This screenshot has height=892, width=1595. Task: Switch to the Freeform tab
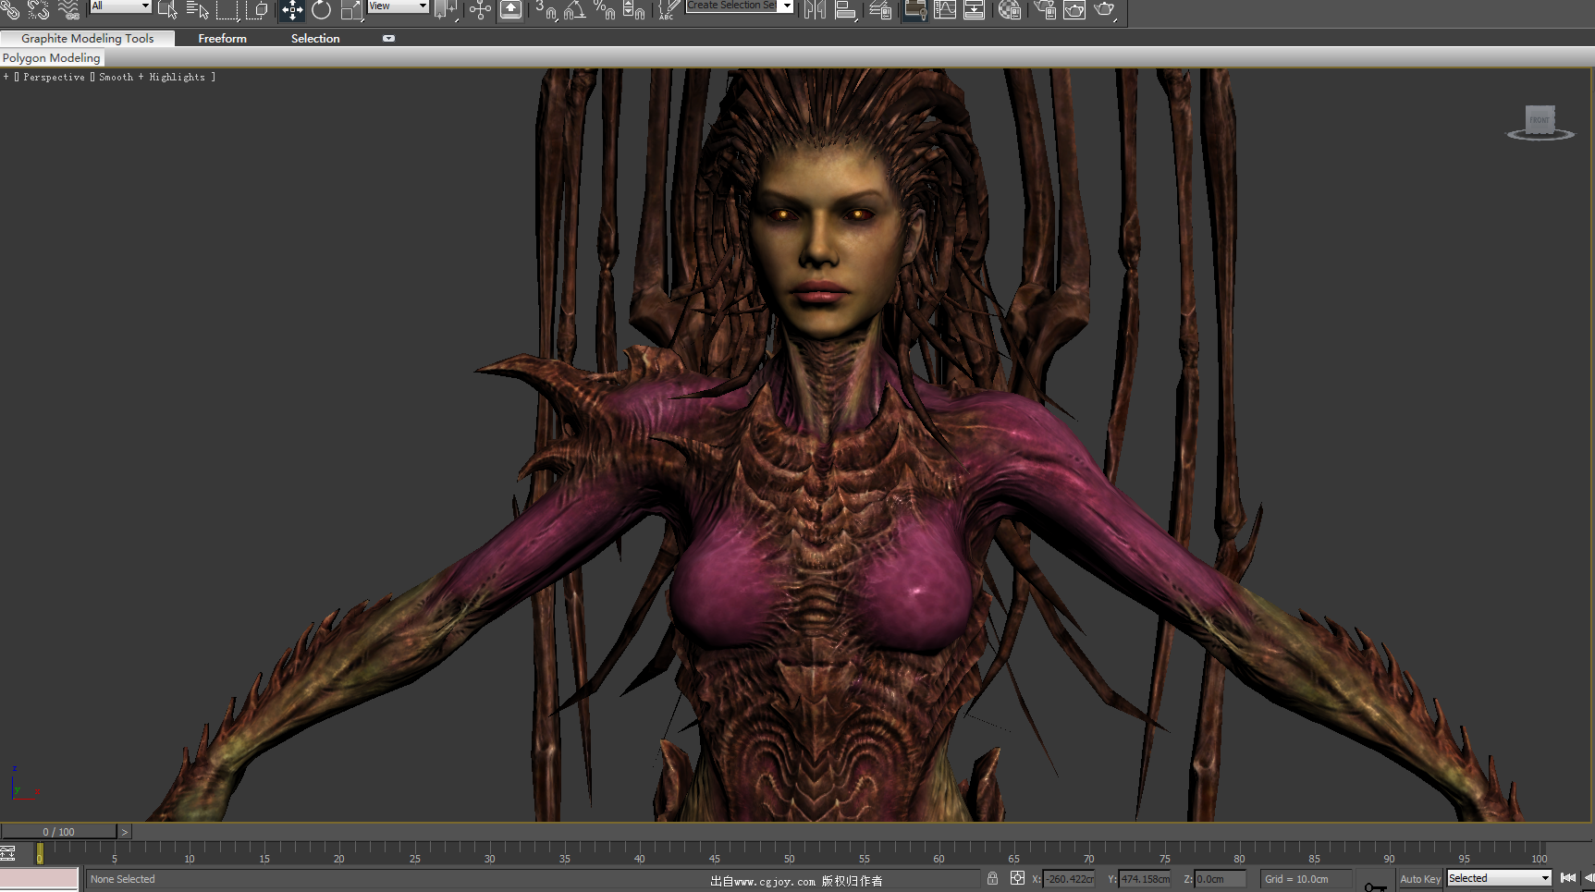pyautogui.click(x=222, y=38)
